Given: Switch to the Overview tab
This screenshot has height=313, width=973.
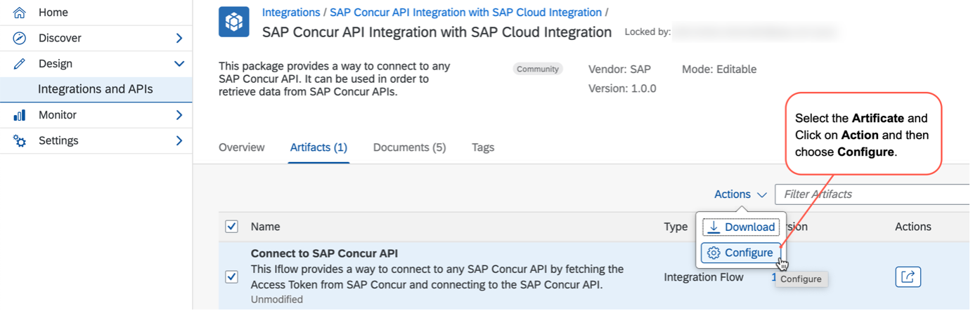Looking at the screenshot, I should 242,147.
